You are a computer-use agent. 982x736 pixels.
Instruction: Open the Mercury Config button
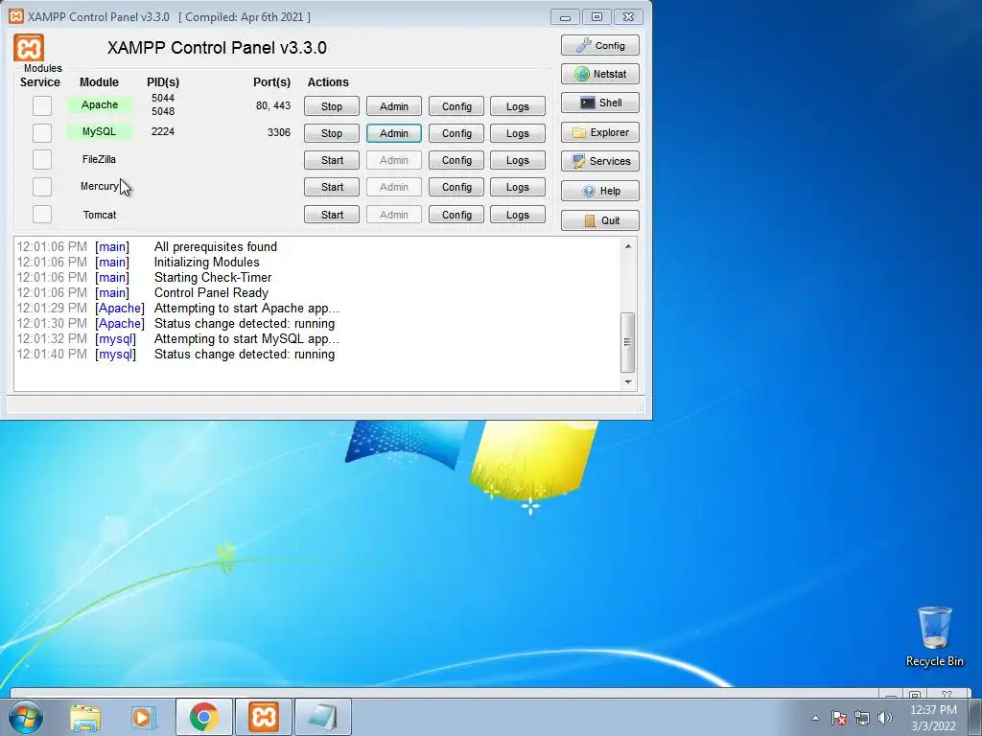click(456, 187)
